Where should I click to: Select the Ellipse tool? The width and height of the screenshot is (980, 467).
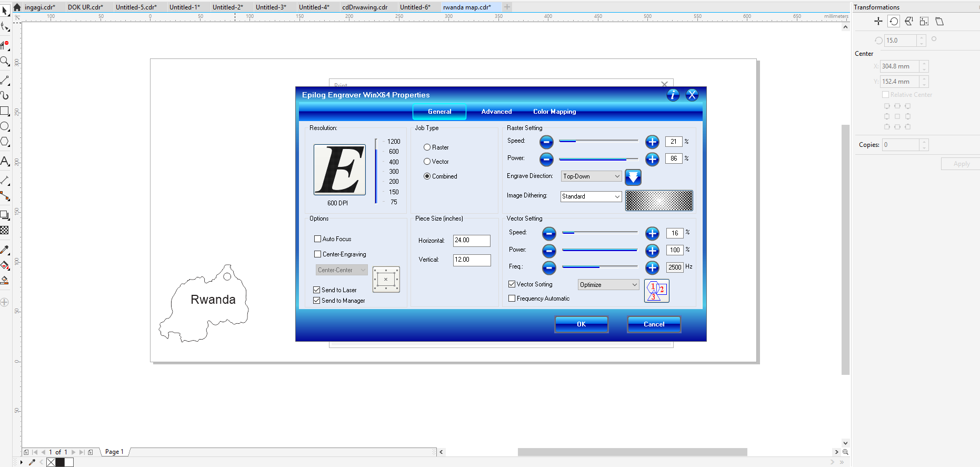[x=5, y=126]
